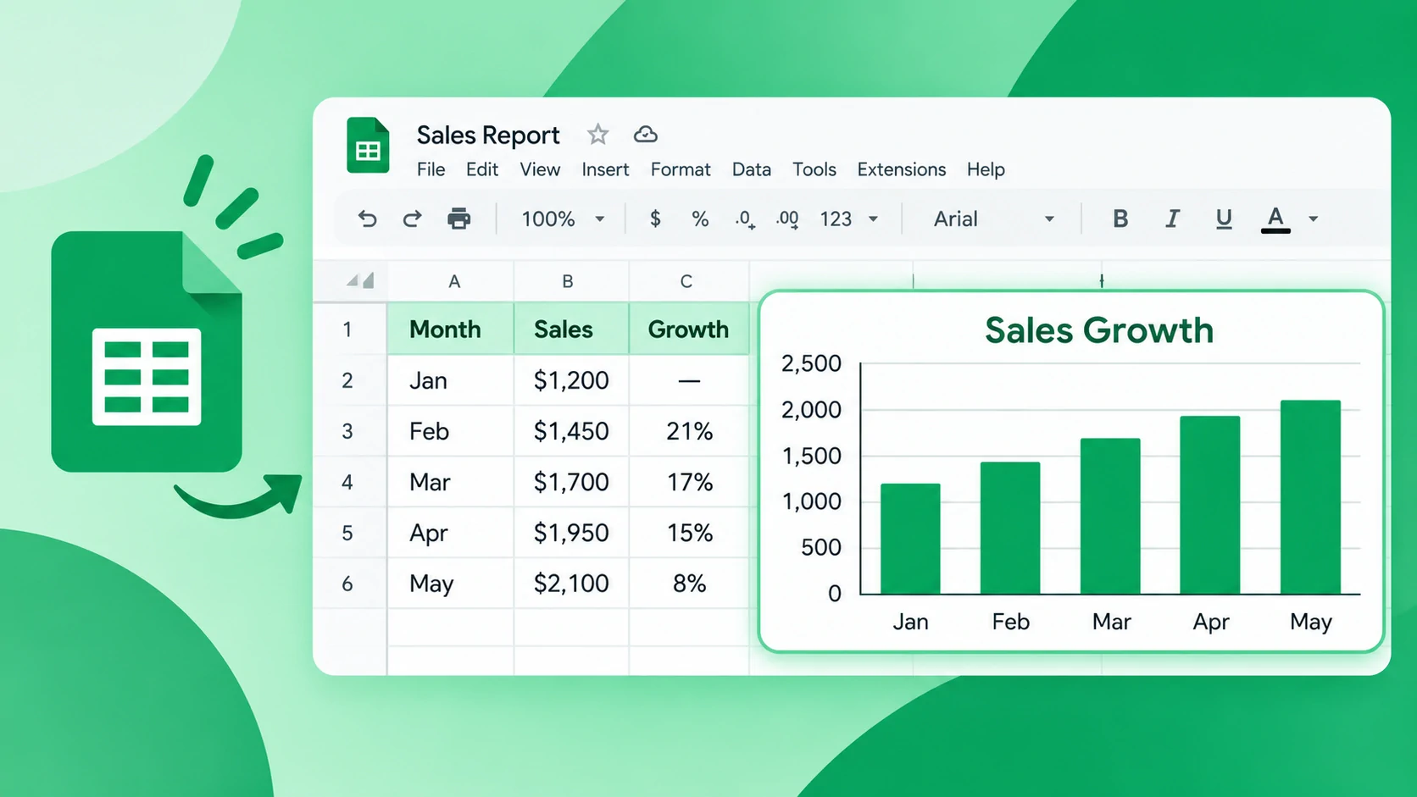Viewport: 1417px width, 797px height.
Task: Open the text color picker
Action: [1275, 219]
